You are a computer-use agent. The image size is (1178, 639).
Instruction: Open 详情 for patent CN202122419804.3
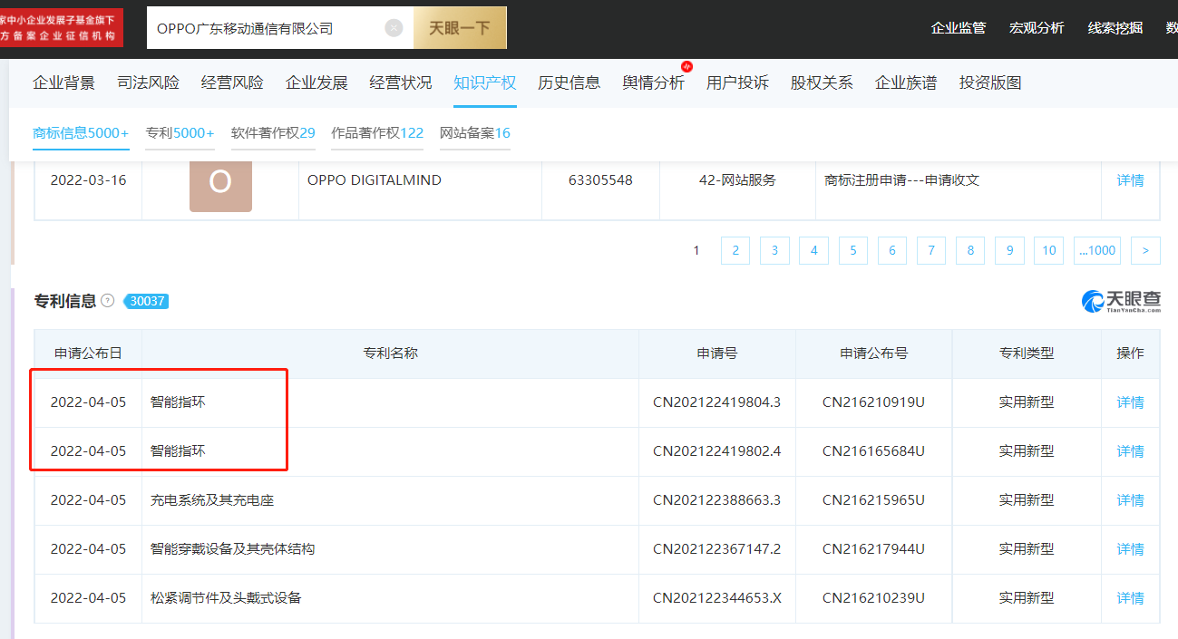pyautogui.click(x=1130, y=402)
